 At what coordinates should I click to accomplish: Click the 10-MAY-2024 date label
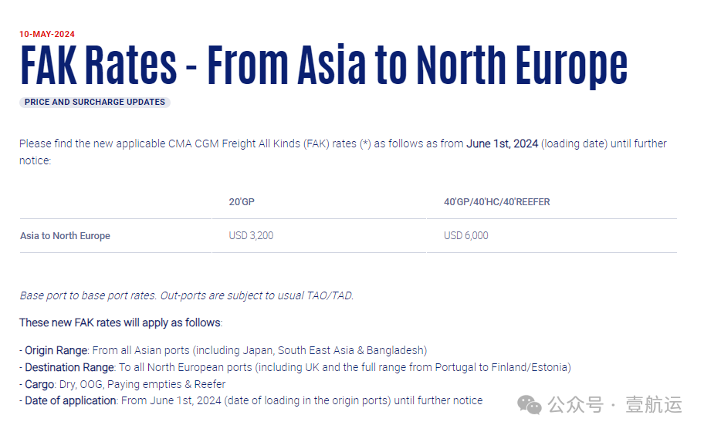coord(47,34)
